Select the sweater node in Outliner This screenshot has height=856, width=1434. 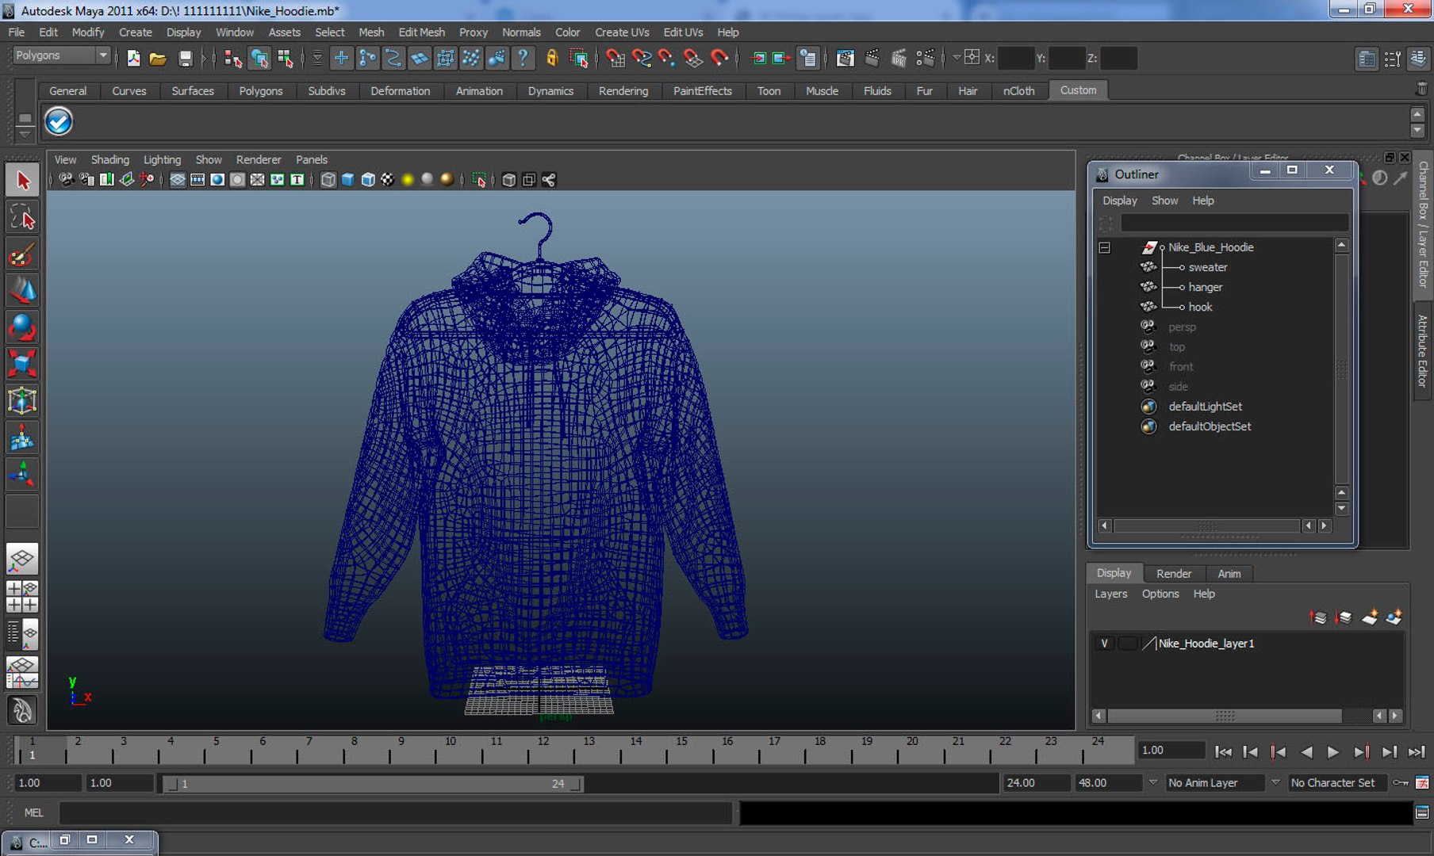tap(1207, 268)
